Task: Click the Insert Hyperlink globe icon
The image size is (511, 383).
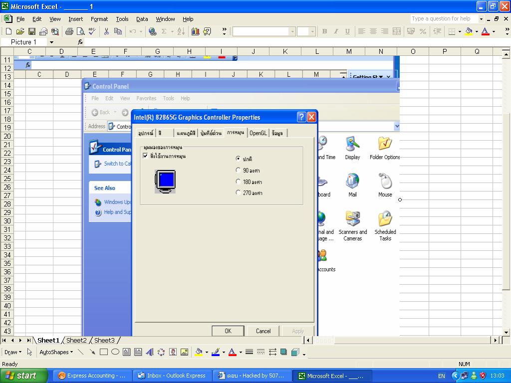Action: (x=152, y=31)
